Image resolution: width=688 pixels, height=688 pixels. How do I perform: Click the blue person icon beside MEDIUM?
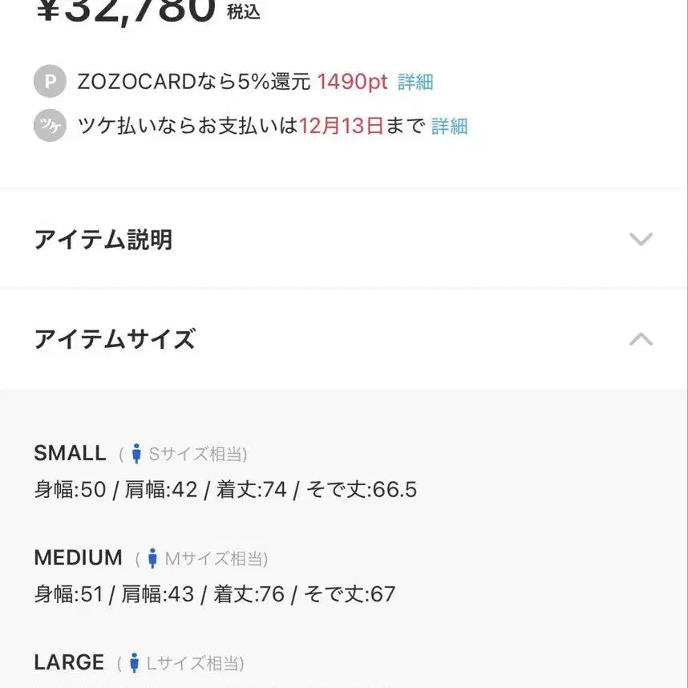pyautogui.click(x=152, y=558)
